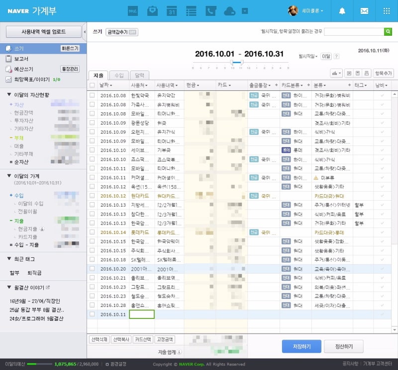Check the 2016.10.18 SK텔레 row checkbox
Viewport: 398px width, 370px height.
point(92,260)
